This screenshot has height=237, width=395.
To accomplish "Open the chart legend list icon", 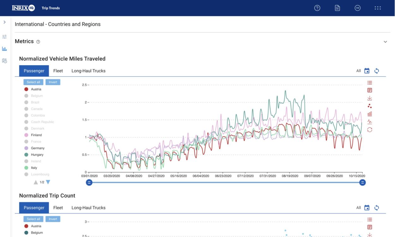I will [x=369, y=82].
